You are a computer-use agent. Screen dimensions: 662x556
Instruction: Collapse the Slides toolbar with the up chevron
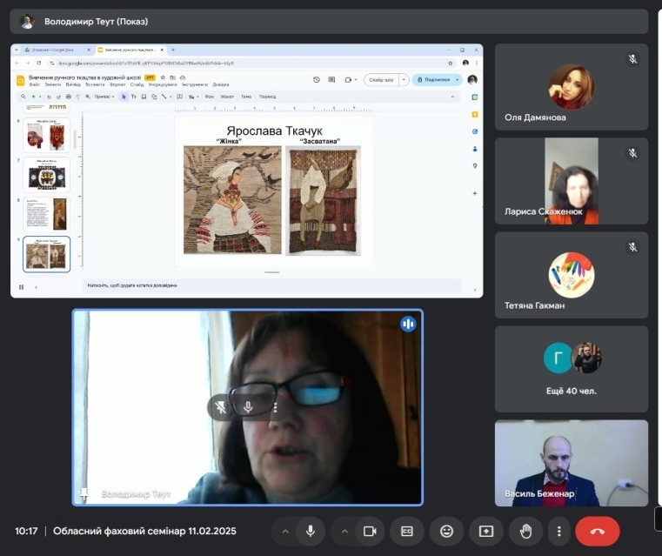(x=452, y=97)
